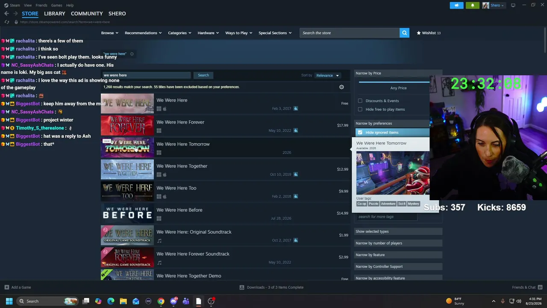Expand Show selected types section
The width and height of the screenshot is (547, 308).
coord(398,231)
